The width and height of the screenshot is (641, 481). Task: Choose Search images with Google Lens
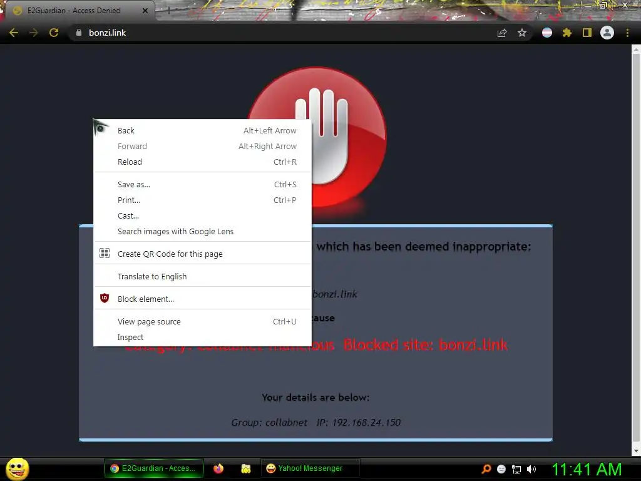[x=202, y=232]
